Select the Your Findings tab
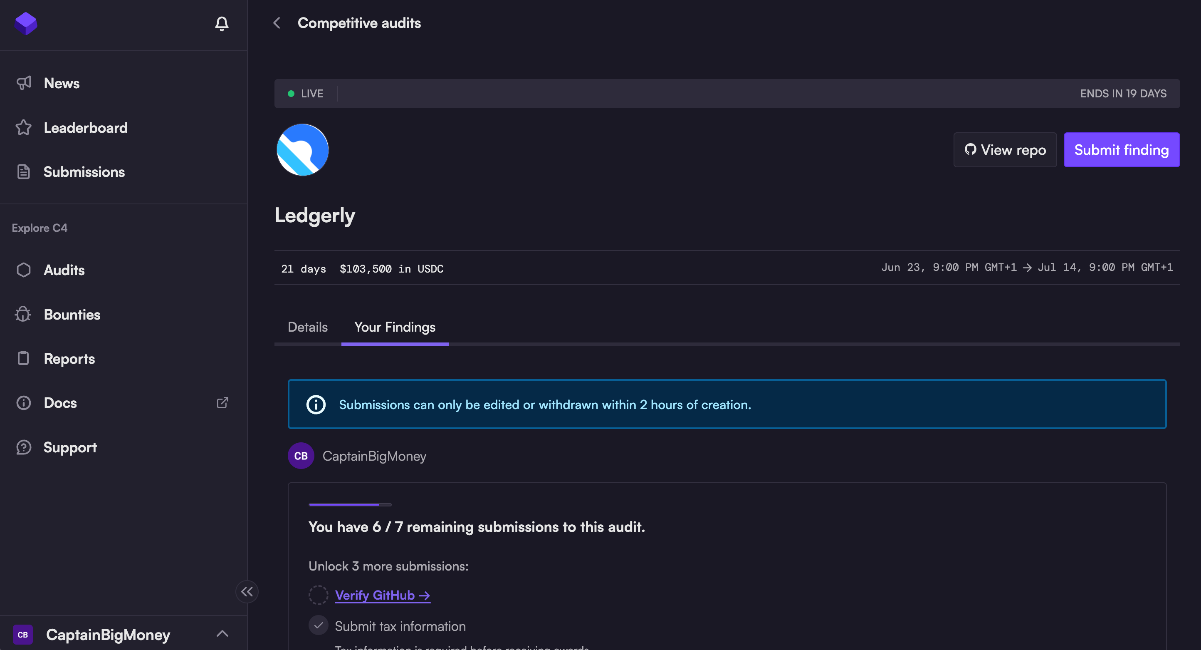The height and width of the screenshot is (650, 1201). (x=395, y=327)
